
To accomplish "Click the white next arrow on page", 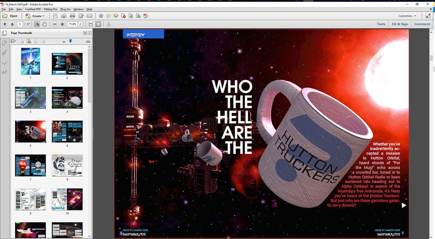I will coord(404,205).
